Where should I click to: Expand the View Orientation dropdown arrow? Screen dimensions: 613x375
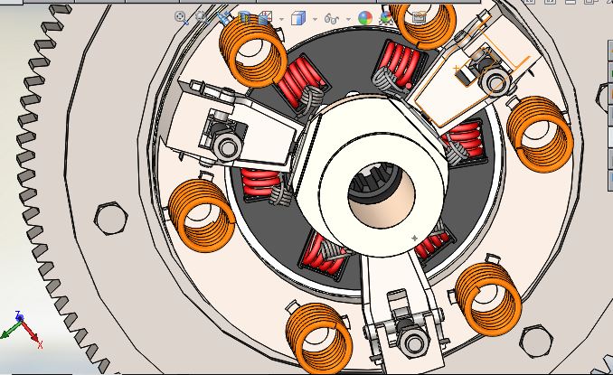click(281, 19)
